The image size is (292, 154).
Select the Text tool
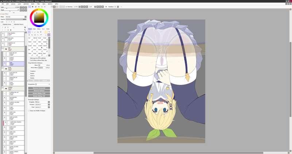coord(41,32)
